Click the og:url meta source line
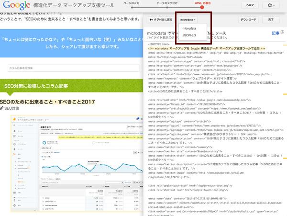 click(204, 125)
